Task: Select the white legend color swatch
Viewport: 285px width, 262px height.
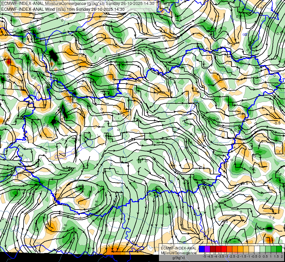Action: pos(257,249)
